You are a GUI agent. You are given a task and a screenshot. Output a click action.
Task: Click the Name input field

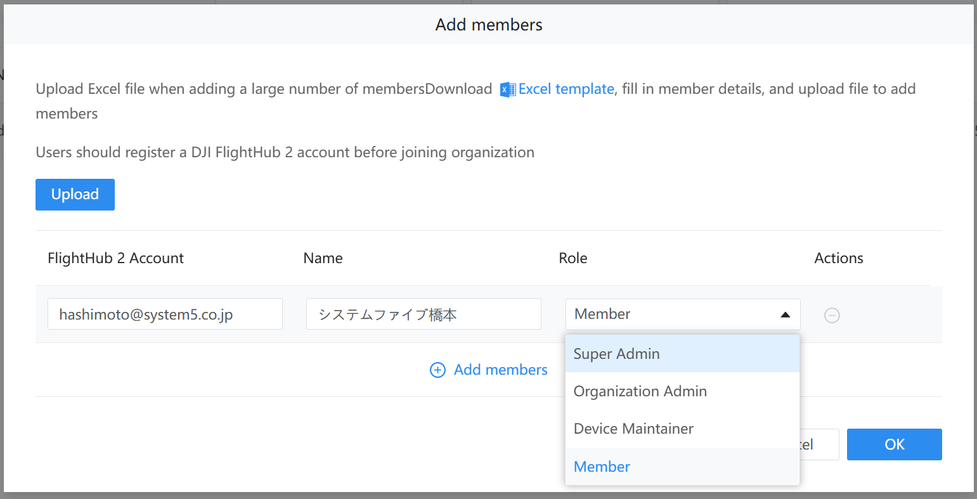pyautogui.click(x=424, y=314)
